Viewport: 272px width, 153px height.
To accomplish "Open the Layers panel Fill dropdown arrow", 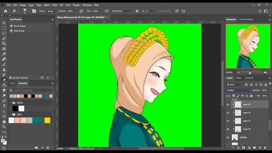I will (x=269, y=96).
